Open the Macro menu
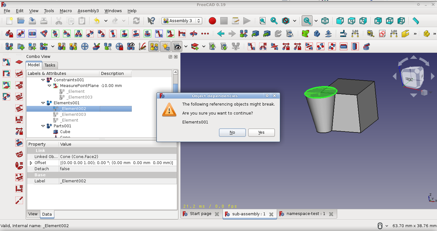Image resolution: width=437 pixels, height=231 pixels. [x=66, y=11]
